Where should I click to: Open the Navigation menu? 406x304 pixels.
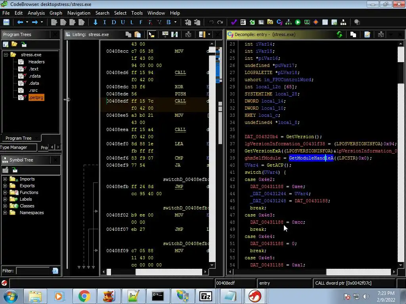pos(79,13)
